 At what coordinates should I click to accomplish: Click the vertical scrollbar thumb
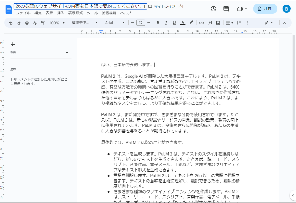pos(294,82)
